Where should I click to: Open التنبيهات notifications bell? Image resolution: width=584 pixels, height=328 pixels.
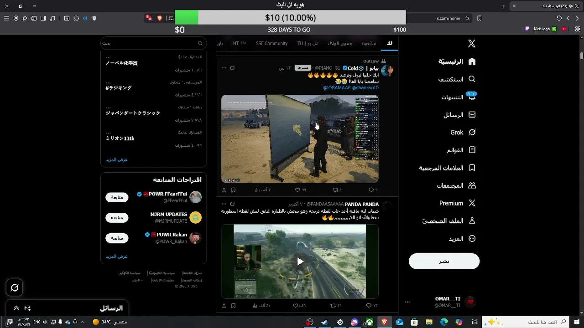[459, 97]
